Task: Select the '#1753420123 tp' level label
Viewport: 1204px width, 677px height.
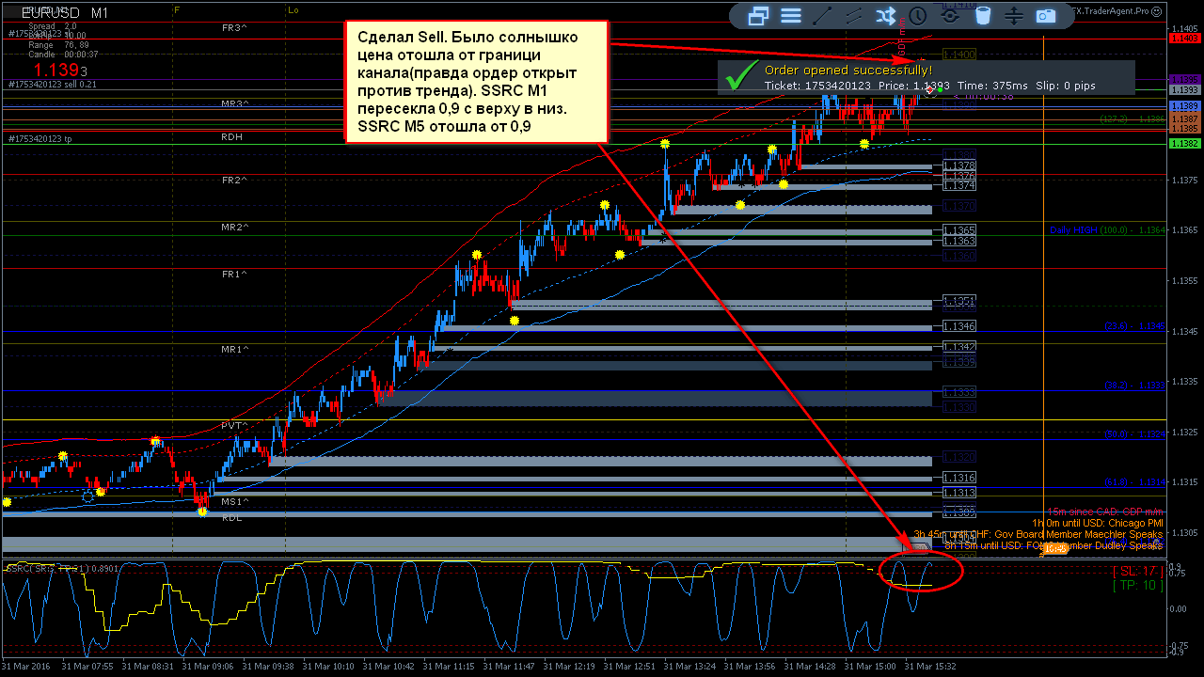Action: 39,139
